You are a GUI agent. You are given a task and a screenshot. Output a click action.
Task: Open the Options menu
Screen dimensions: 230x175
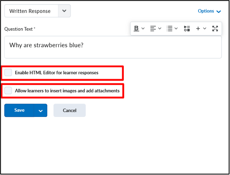pyautogui.click(x=209, y=11)
